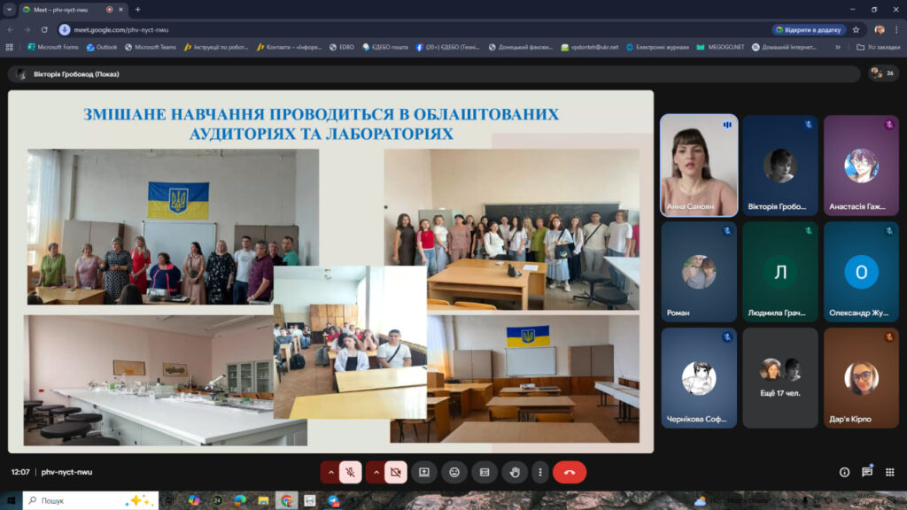Click the Ещё 17 чел. participants tile
This screenshot has height=510, width=907.
779,378
